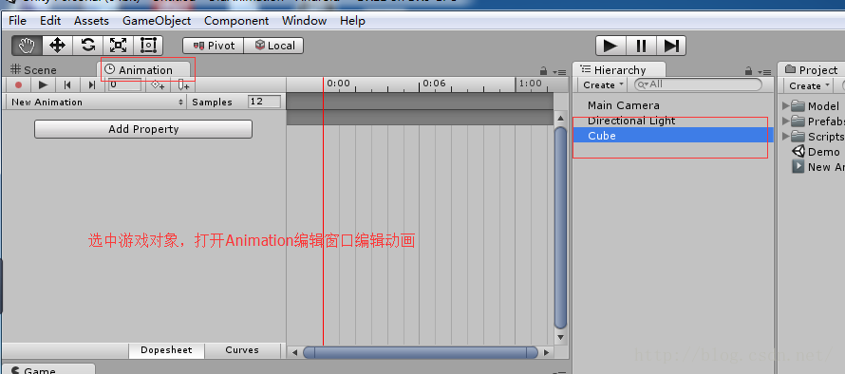Switch to Curves view

(242, 350)
